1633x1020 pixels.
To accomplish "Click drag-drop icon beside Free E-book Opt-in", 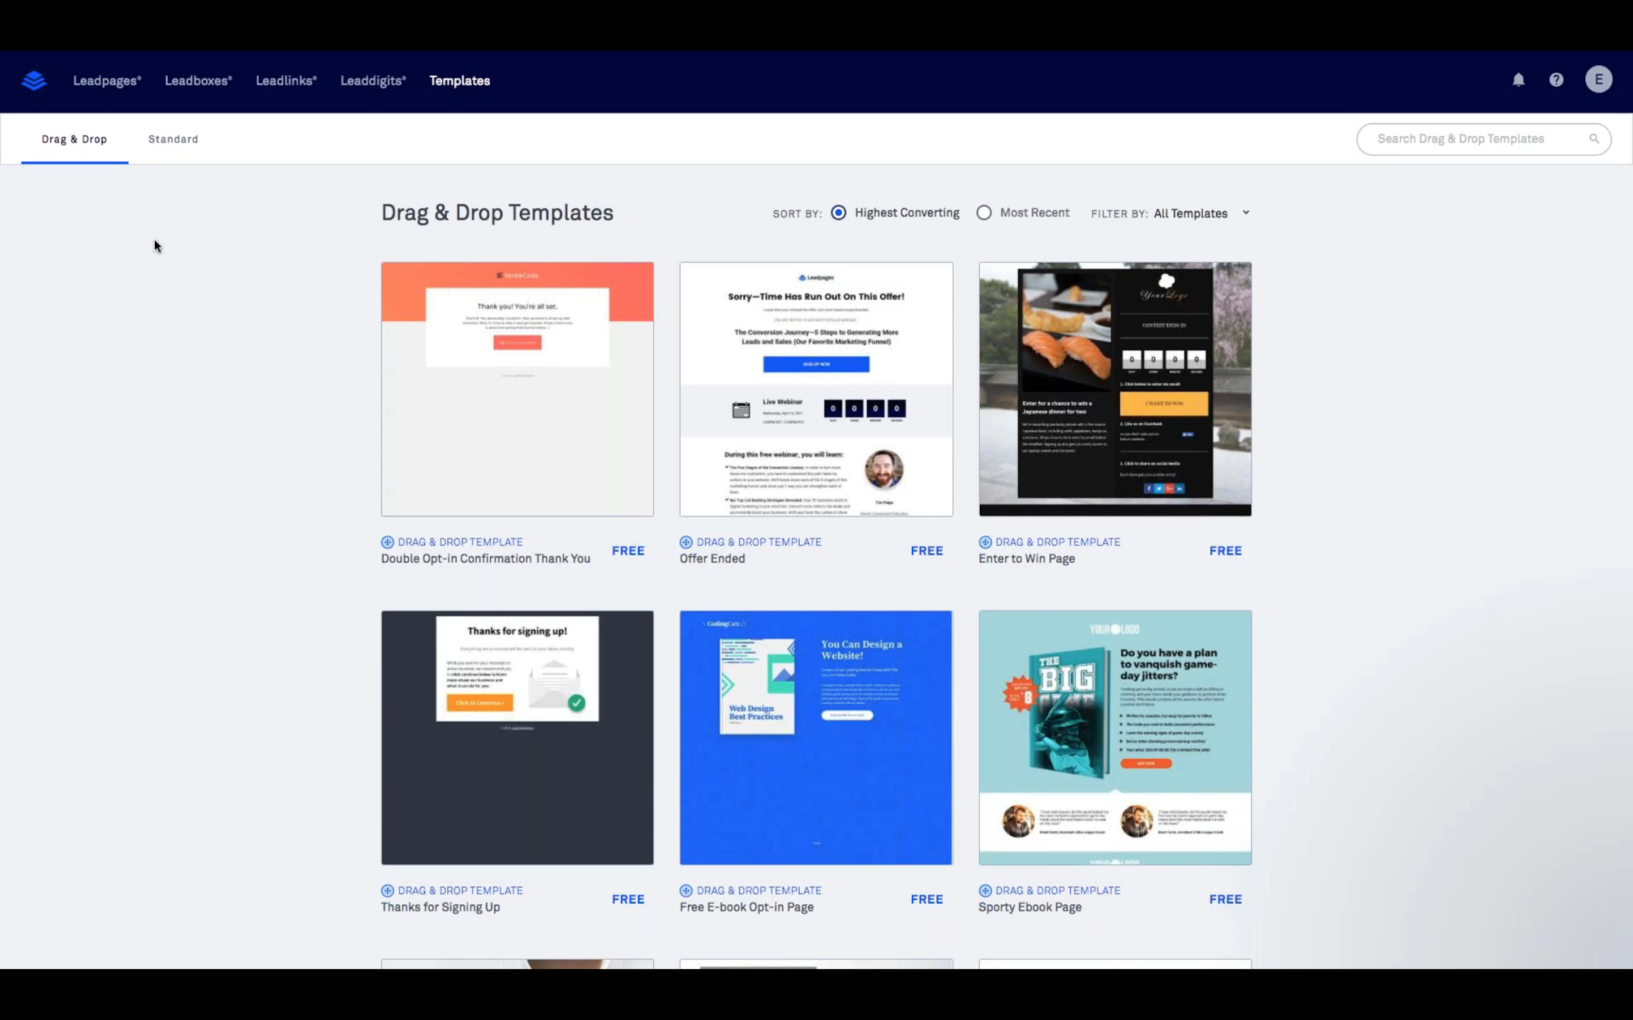I will pos(687,891).
